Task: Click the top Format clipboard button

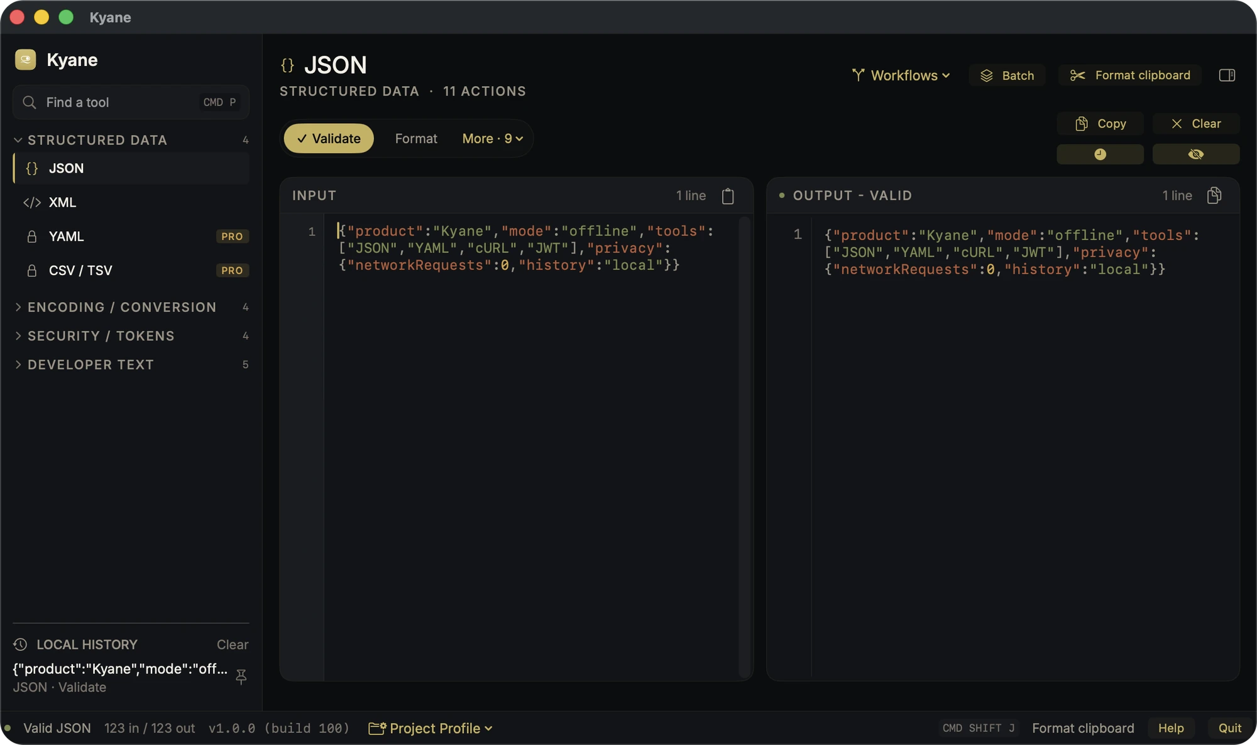Action: pos(1129,75)
